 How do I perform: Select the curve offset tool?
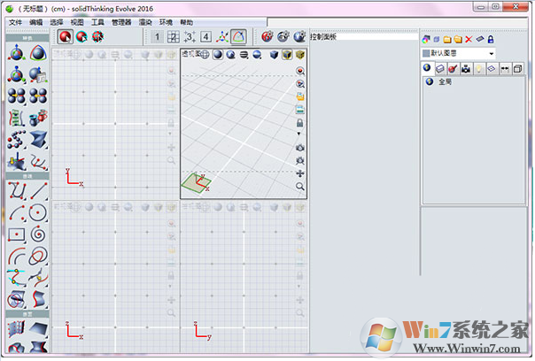coord(16,256)
